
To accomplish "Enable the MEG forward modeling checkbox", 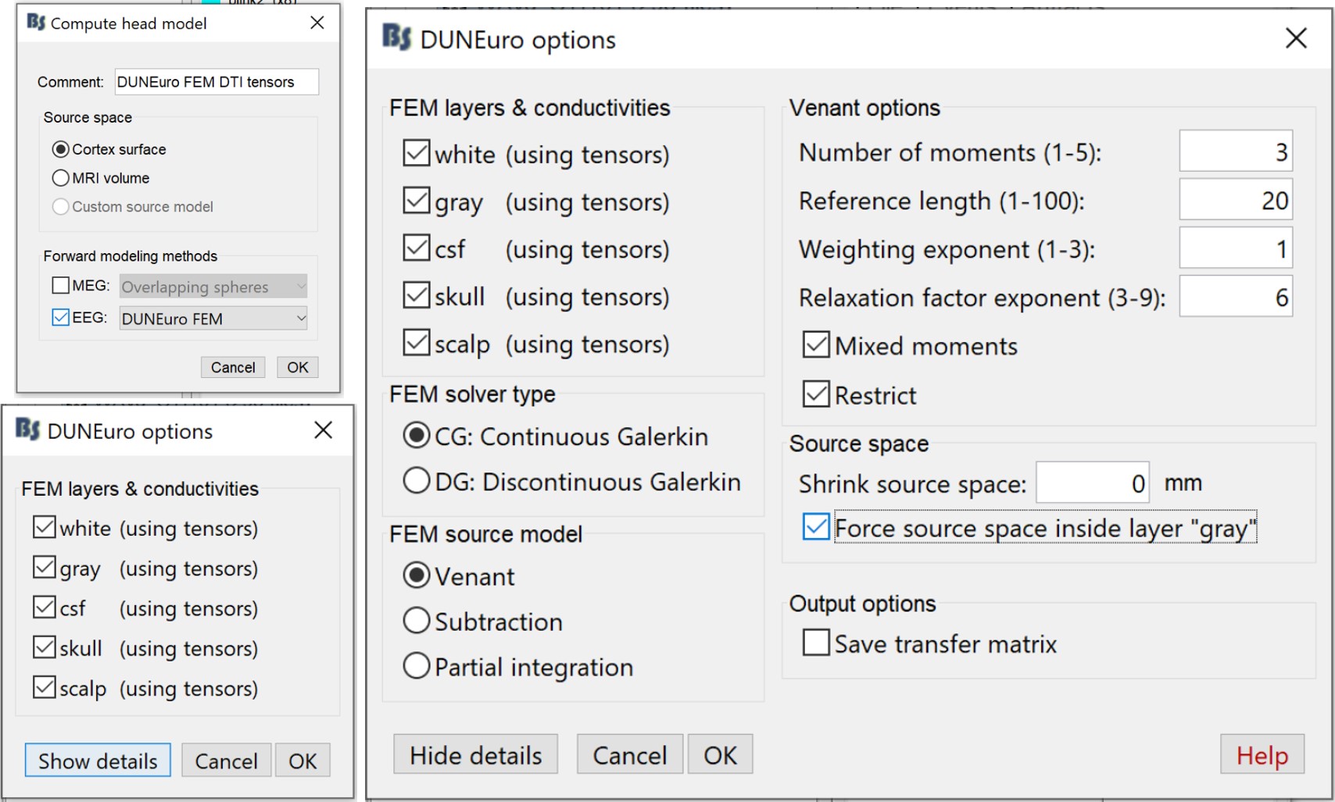I will pyautogui.click(x=61, y=286).
